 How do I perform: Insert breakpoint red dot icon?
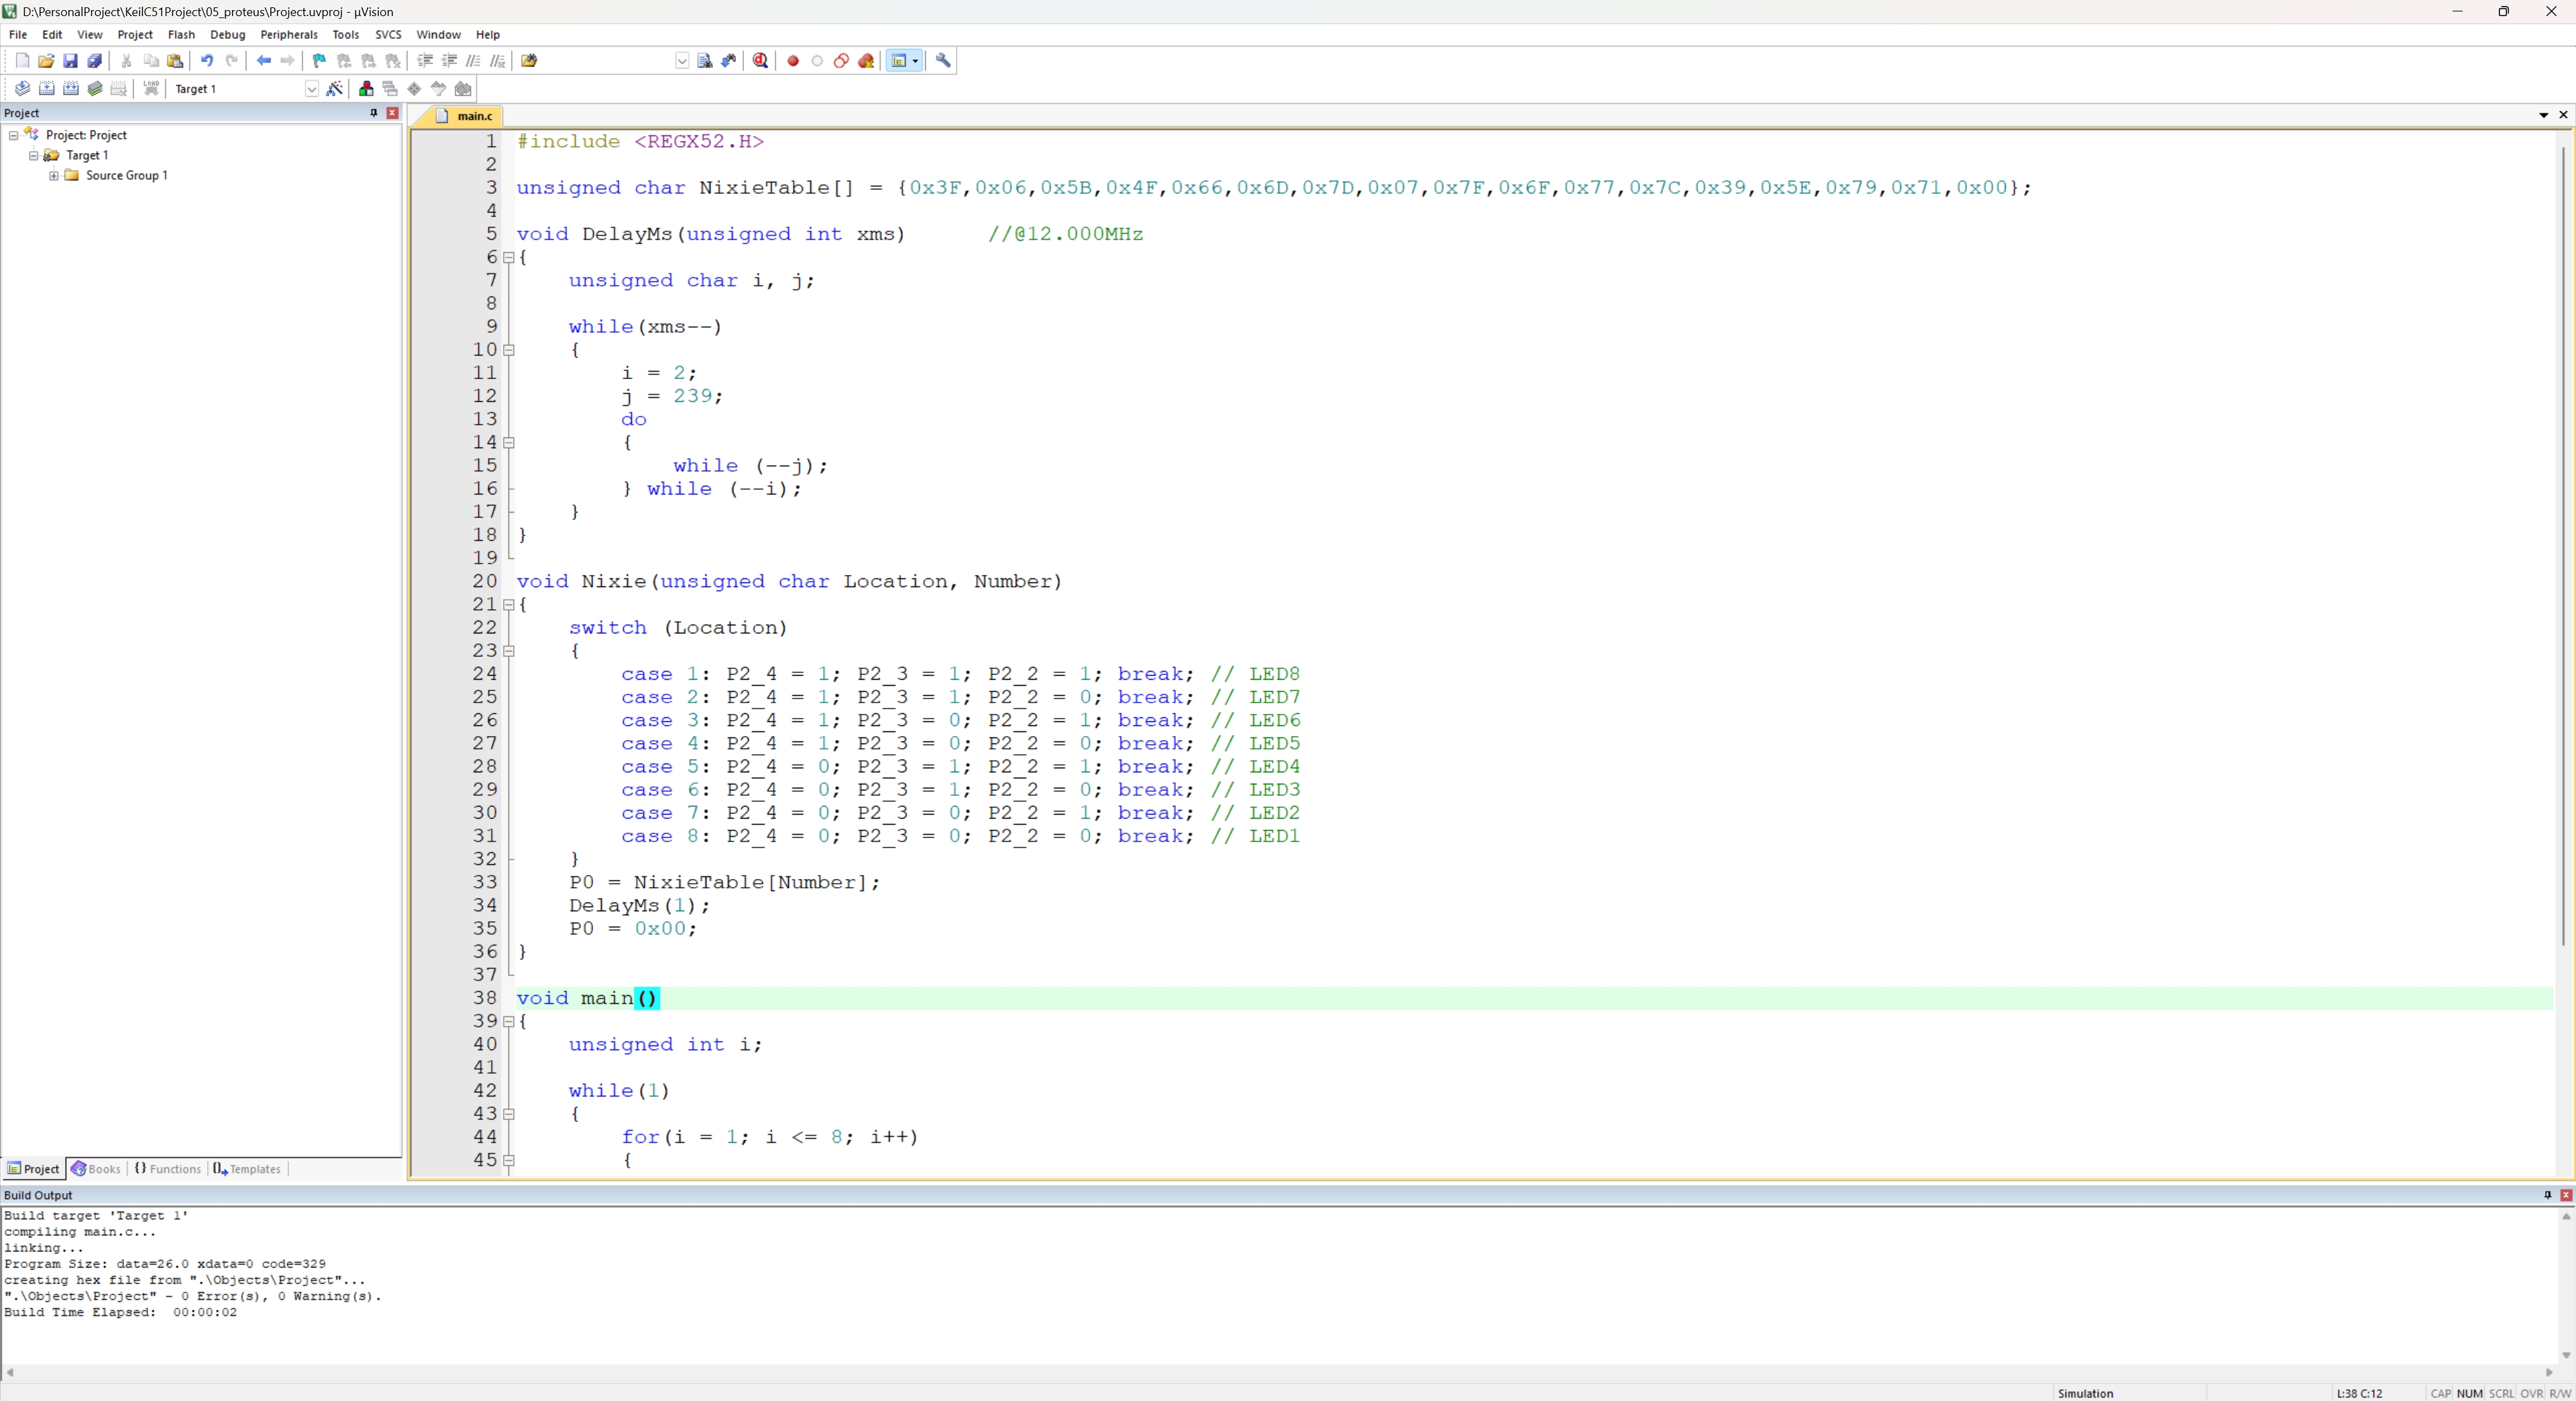793,61
